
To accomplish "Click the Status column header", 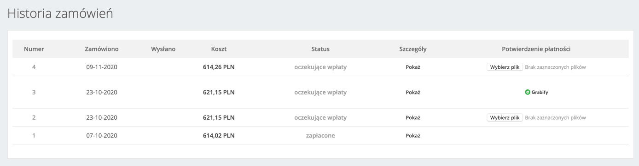I will (320, 49).
